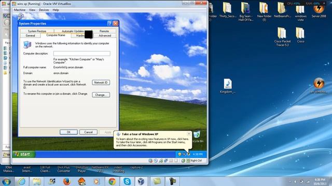Open Skype from the taskbar
The width and height of the screenshot is (332, 186).
click(127, 181)
